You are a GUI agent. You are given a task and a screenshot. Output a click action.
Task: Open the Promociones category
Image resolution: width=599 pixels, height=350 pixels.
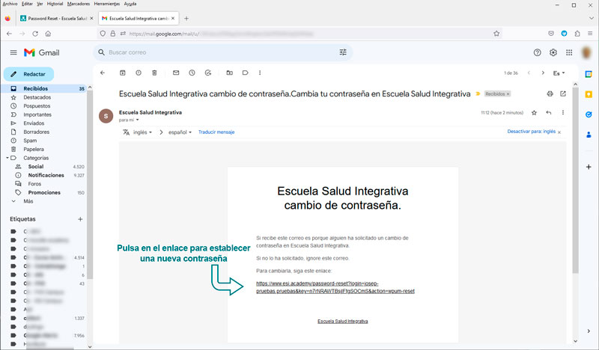pos(43,192)
